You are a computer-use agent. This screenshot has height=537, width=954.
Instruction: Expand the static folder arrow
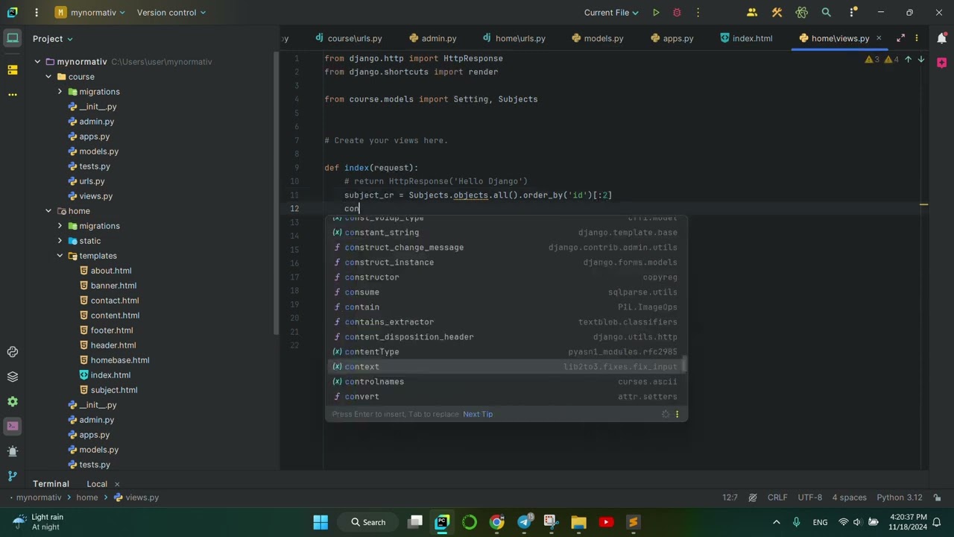pyautogui.click(x=60, y=241)
